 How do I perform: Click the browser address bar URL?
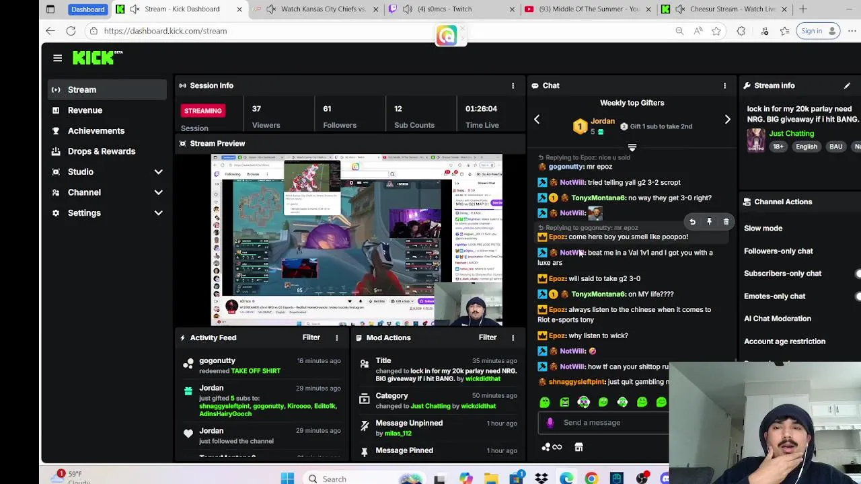(x=165, y=31)
